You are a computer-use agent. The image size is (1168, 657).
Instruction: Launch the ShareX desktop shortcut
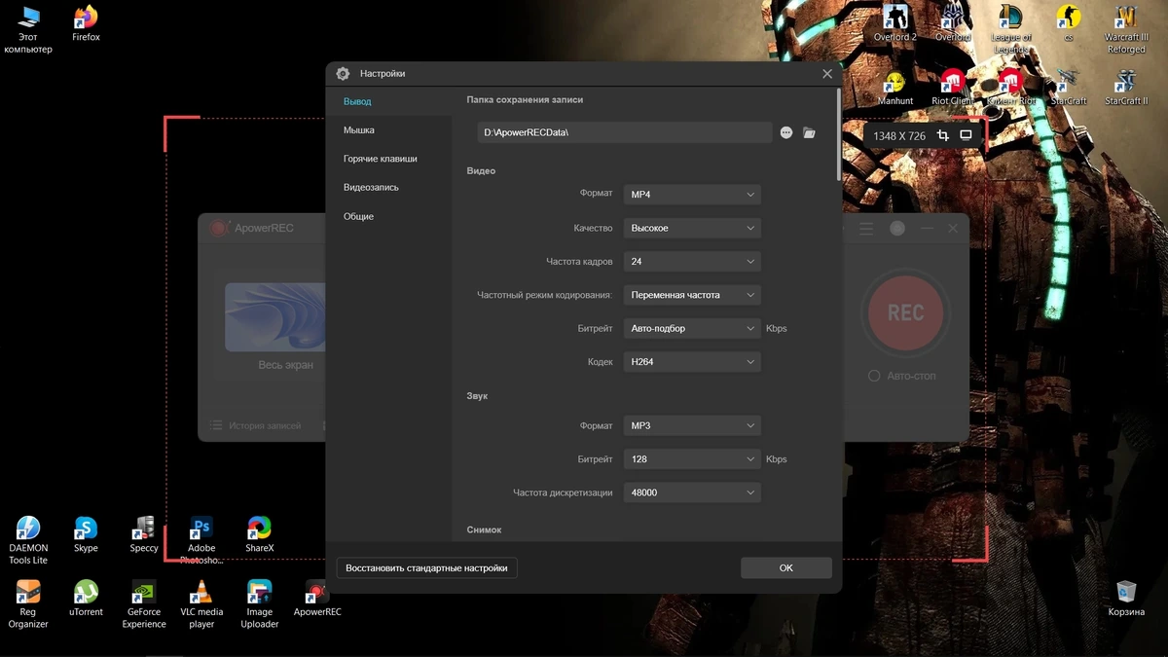[259, 535]
